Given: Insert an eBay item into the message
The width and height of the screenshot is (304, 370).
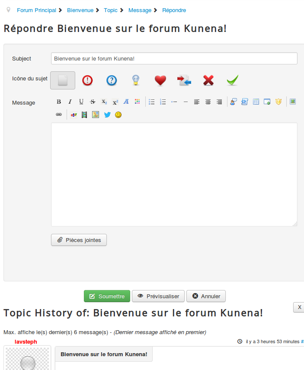Looking at the screenshot, I should [74, 115].
